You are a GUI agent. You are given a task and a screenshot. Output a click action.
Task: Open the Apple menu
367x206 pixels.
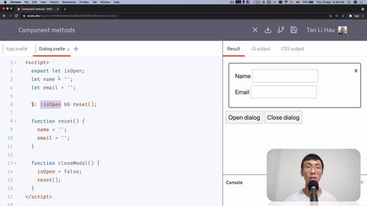5,2
